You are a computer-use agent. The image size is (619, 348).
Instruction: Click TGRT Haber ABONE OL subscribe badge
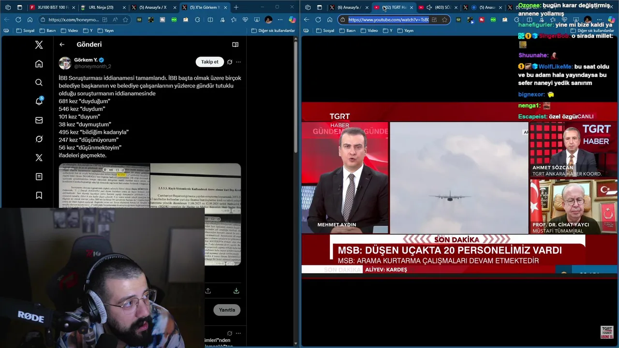tap(607, 332)
